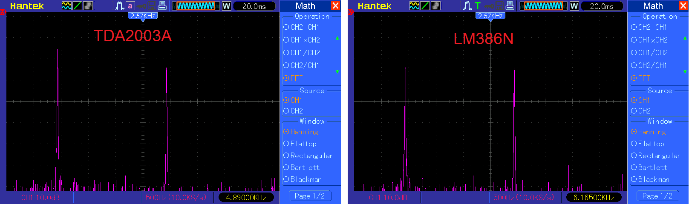Click the pink 'a' icon in TDA2003A toolbar
Image resolution: width=689 pixels, height=204 pixels.
pyautogui.click(x=130, y=6)
